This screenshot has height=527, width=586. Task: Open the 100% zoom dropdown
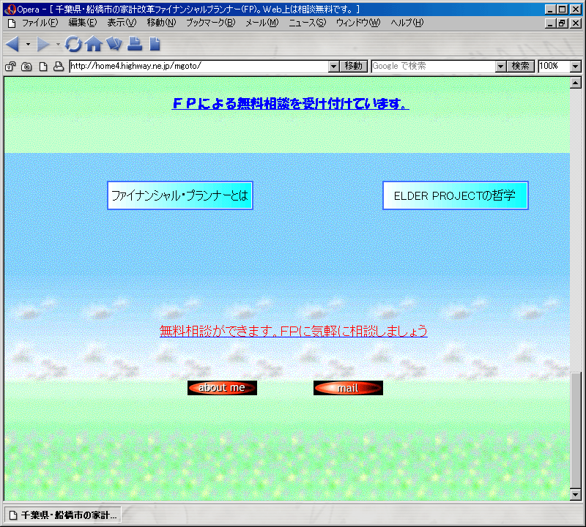click(576, 67)
